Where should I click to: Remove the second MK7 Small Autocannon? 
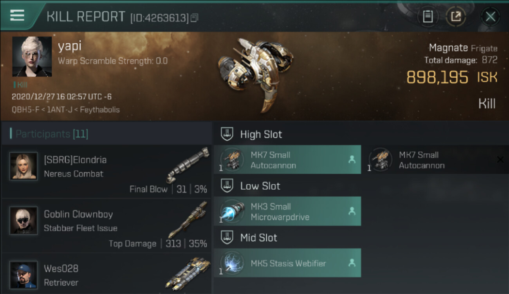point(500,159)
